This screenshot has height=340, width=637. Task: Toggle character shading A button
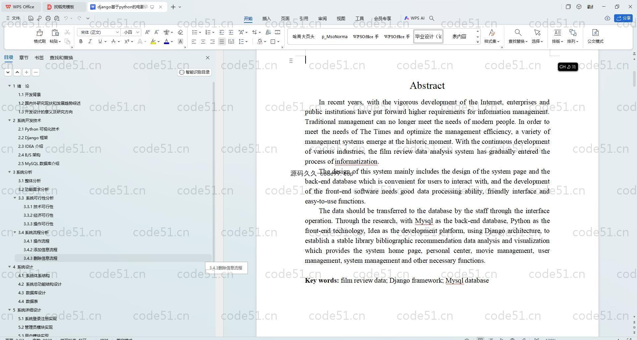(x=180, y=41)
